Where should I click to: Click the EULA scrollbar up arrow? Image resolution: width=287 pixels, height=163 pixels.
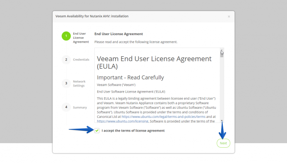(222, 50)
